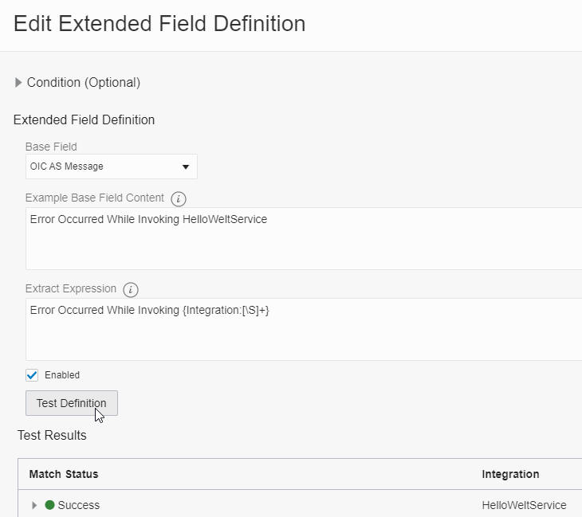
Task: Click the Edit Extended Field Definition title
Action: [159, 24]
